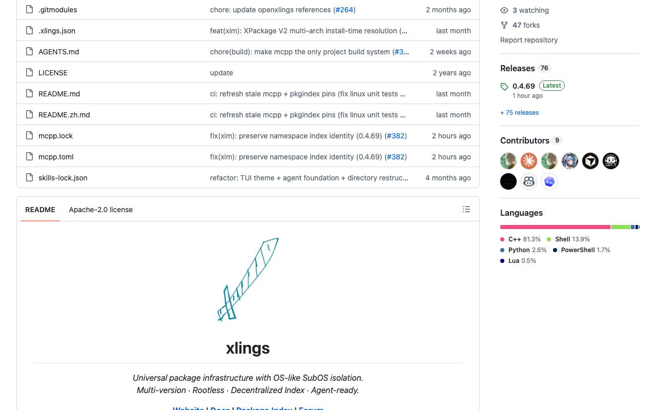Click the Copilot bot contributor avatar
Screen dimensions: 656x410
pyautogui.click(x=529, y=181)
